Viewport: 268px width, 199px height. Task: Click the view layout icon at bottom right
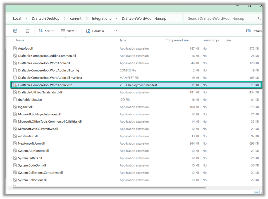(256, 192)
